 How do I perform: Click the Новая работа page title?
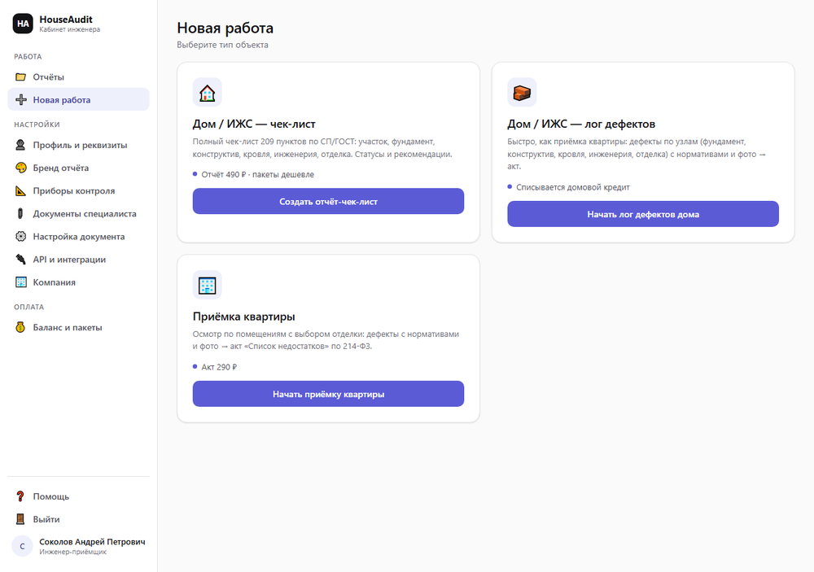click(x=225, y=28)
